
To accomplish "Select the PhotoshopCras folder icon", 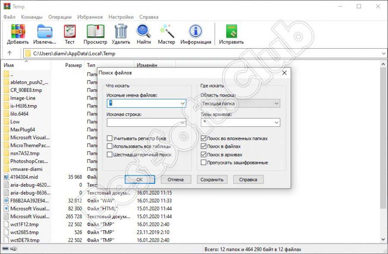I will coord(6,161).
